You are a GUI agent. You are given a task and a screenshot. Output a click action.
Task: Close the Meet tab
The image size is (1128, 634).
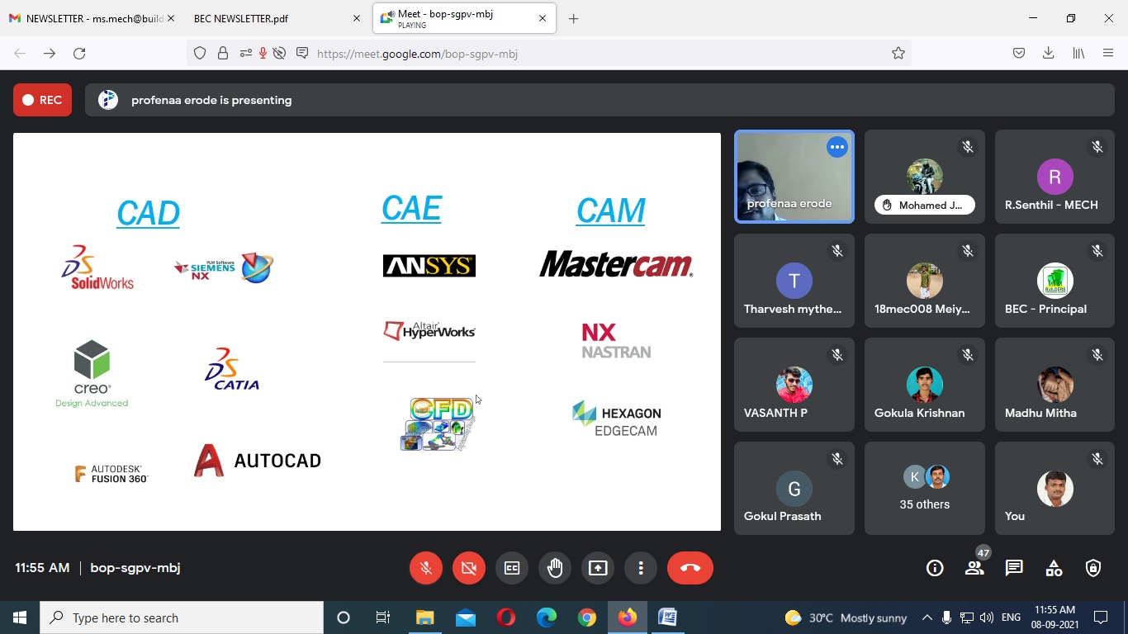tap(543, 18)
